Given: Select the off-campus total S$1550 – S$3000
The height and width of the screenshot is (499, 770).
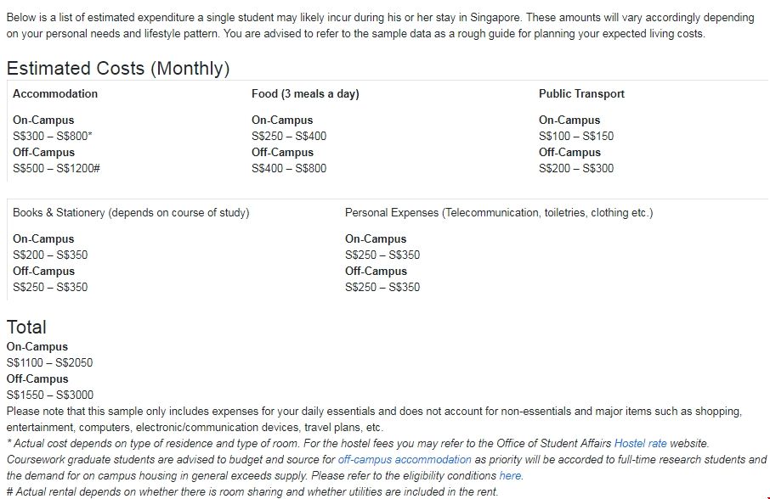Looking at the screenshot, I should point(50,395).
